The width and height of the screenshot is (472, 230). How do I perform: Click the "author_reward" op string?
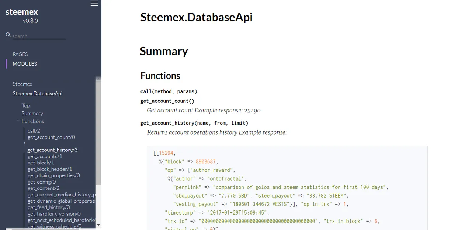[212, 170]
